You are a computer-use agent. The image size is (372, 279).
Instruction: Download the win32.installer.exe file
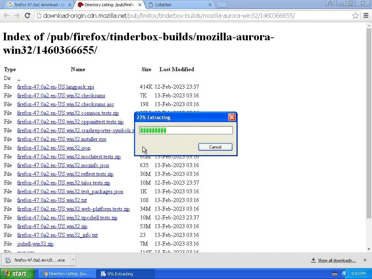pyautogui.click(x=62, y=139)
